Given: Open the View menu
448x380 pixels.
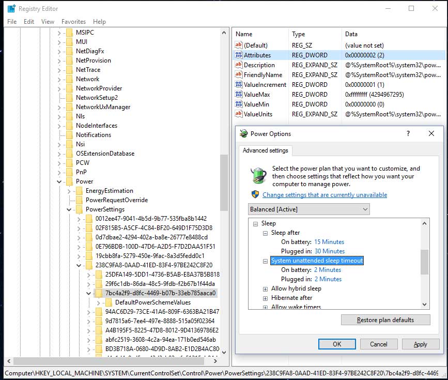Looking at the screenshot, I should point(48,21).
